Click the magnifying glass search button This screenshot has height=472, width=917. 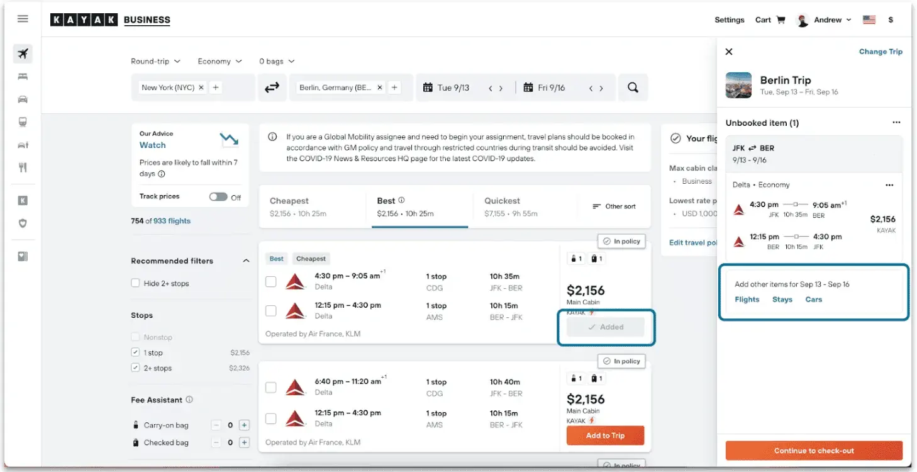coord(633,87)
